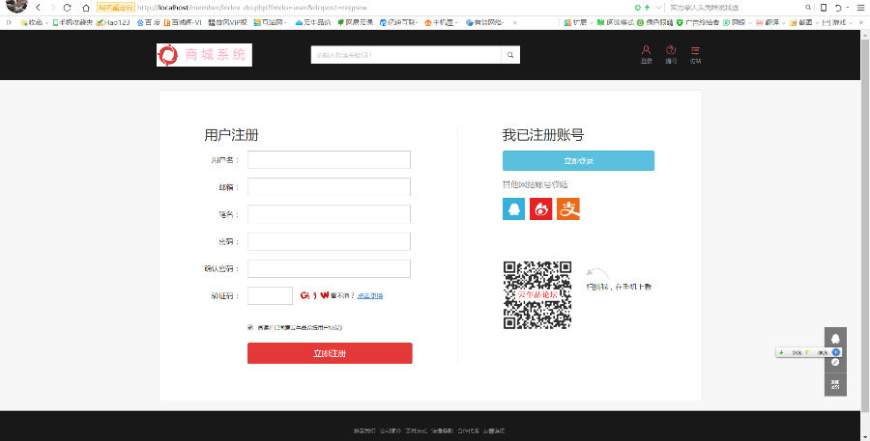Screen dimensions: 870x441
Task: Open the 百度 bookmark
Action: pos(149,21)
